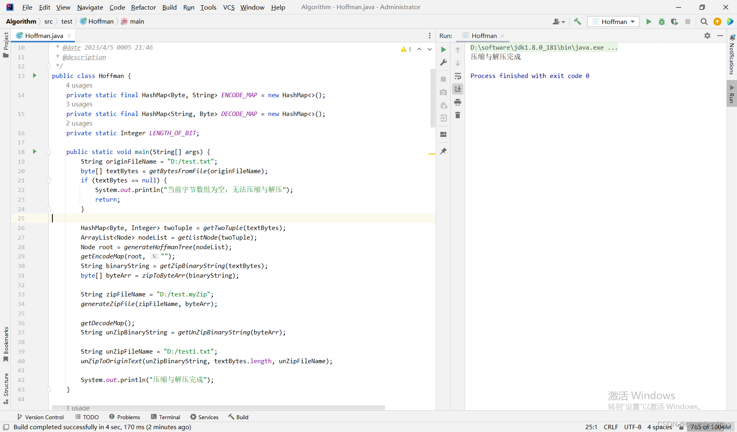Click the warning indicator showing 1
737x432 pixels.
pos(406,49)
